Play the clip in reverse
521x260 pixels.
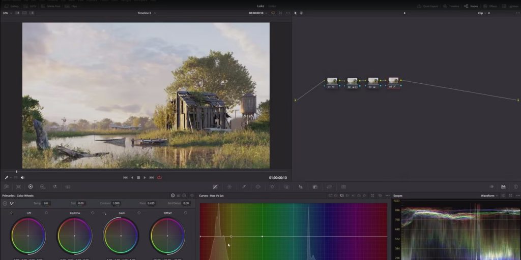tap(132, 177)
